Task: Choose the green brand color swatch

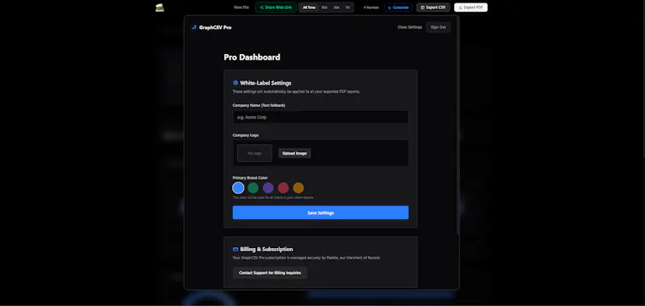Action: pyautogui.click(x=253, y=188)
